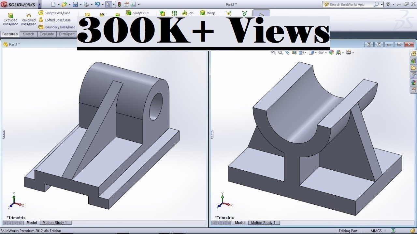Choose Swept Boss/Base feature

(x=54, y=13)
